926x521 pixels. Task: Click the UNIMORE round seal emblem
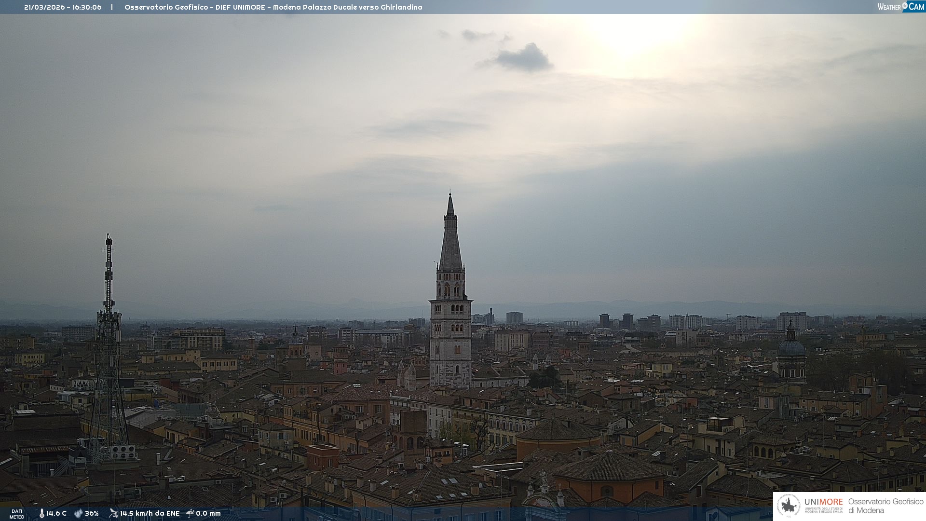tap(789, 506)
